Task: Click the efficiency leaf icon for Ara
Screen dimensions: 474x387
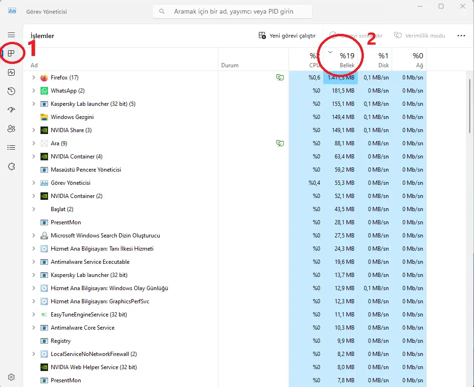Action: 280,143
